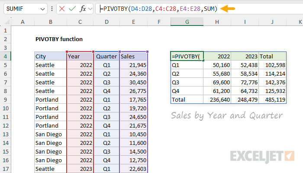Select row 1 header
This screenshot has width=303, height=173.
[5, 31]
